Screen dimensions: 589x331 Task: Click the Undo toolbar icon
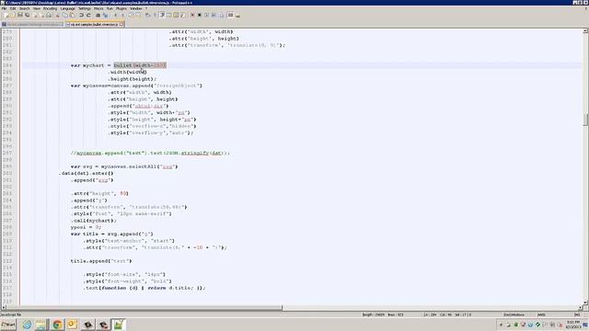click(82, 15)
